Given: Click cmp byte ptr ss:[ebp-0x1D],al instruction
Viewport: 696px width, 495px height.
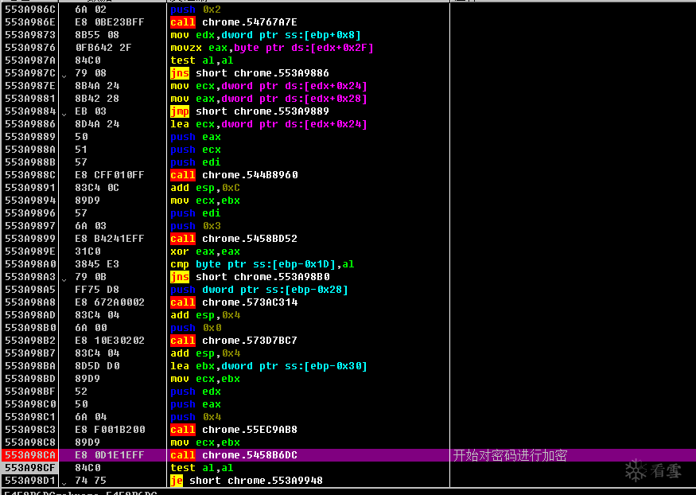Looking at the screenshot, I should [x=262, y=264].
